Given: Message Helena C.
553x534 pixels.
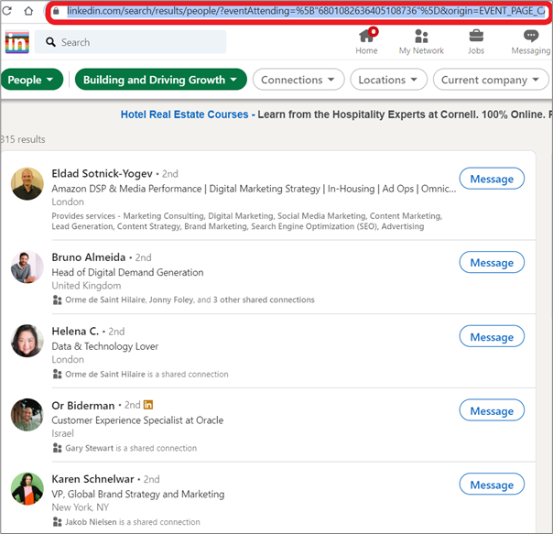Looking at the screenshot, I should point(492,336).
